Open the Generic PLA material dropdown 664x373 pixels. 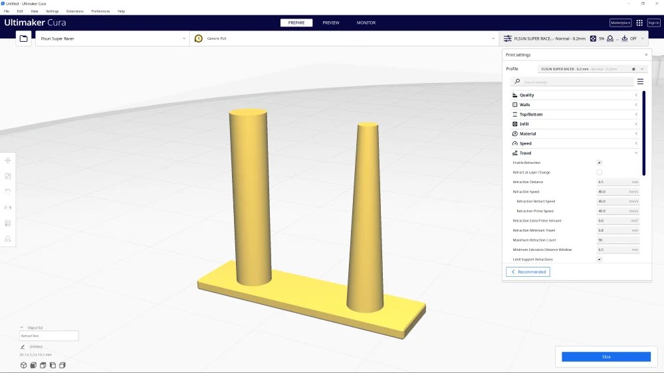point(344,38)
